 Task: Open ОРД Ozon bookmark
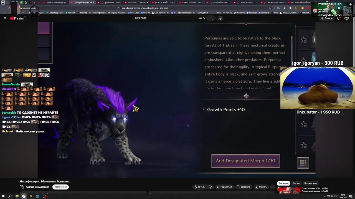coord(133,13)
